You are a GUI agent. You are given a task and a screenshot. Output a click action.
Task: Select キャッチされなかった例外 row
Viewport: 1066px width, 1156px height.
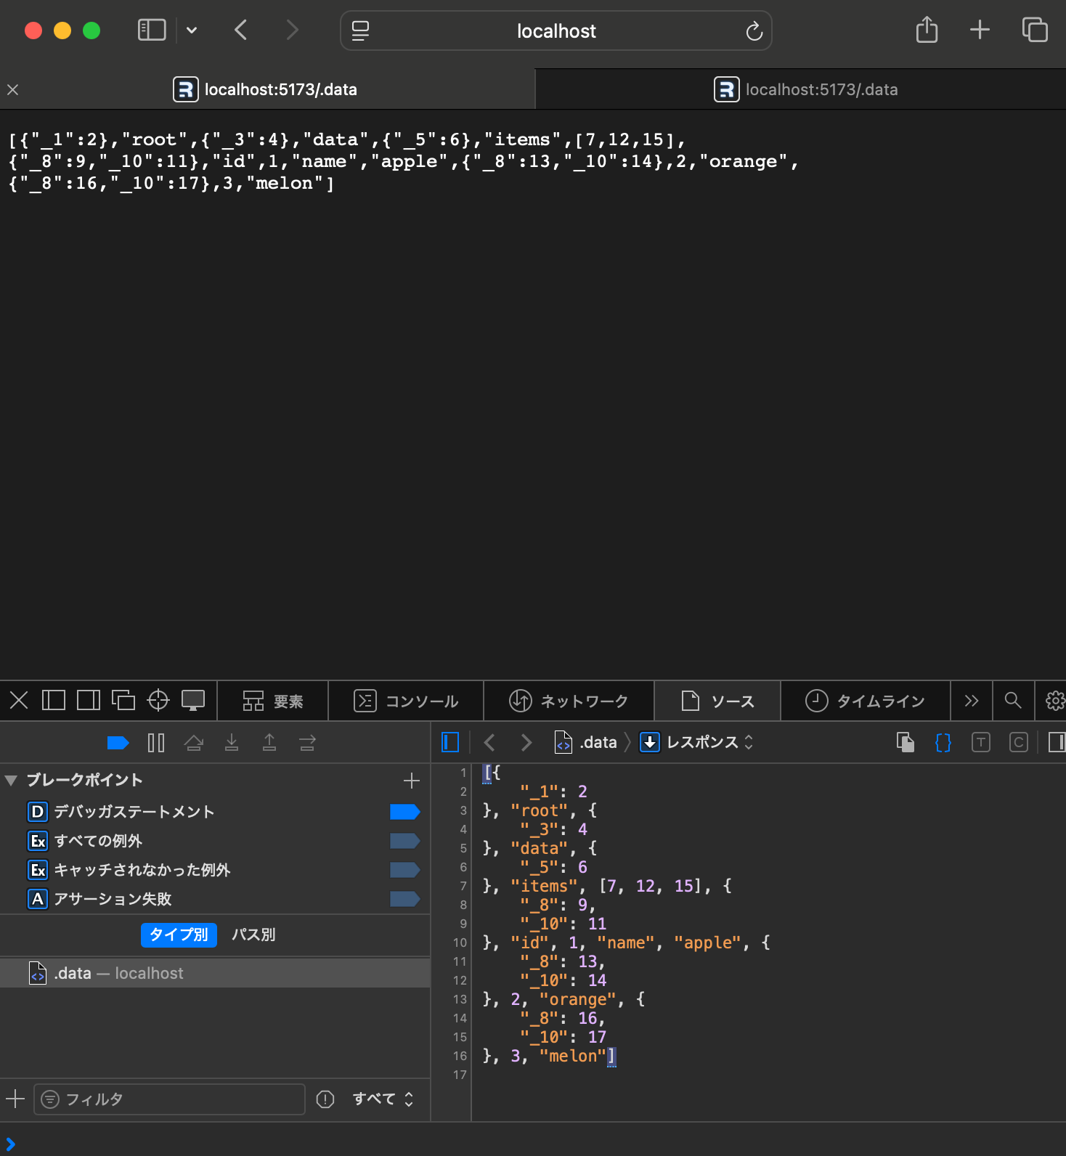215,870
